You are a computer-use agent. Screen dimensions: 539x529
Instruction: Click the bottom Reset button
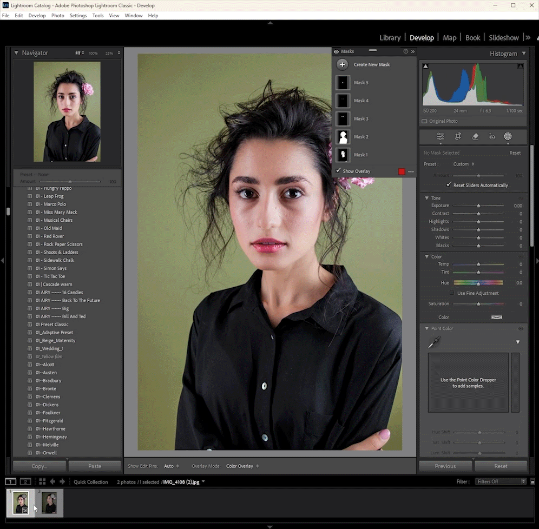501,466
